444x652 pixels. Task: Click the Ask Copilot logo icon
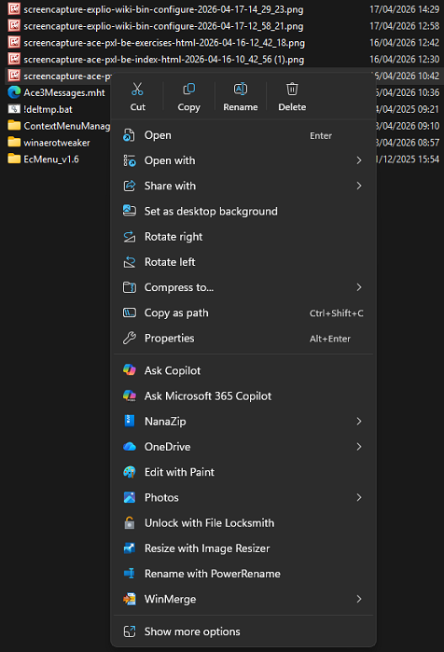[130, 369]
